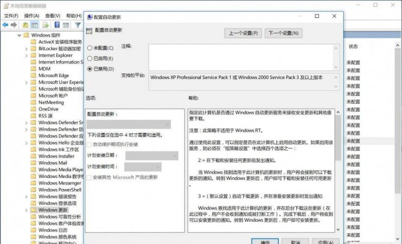
Task: Expand the Windows 更新 tree node
Action: 27,210
